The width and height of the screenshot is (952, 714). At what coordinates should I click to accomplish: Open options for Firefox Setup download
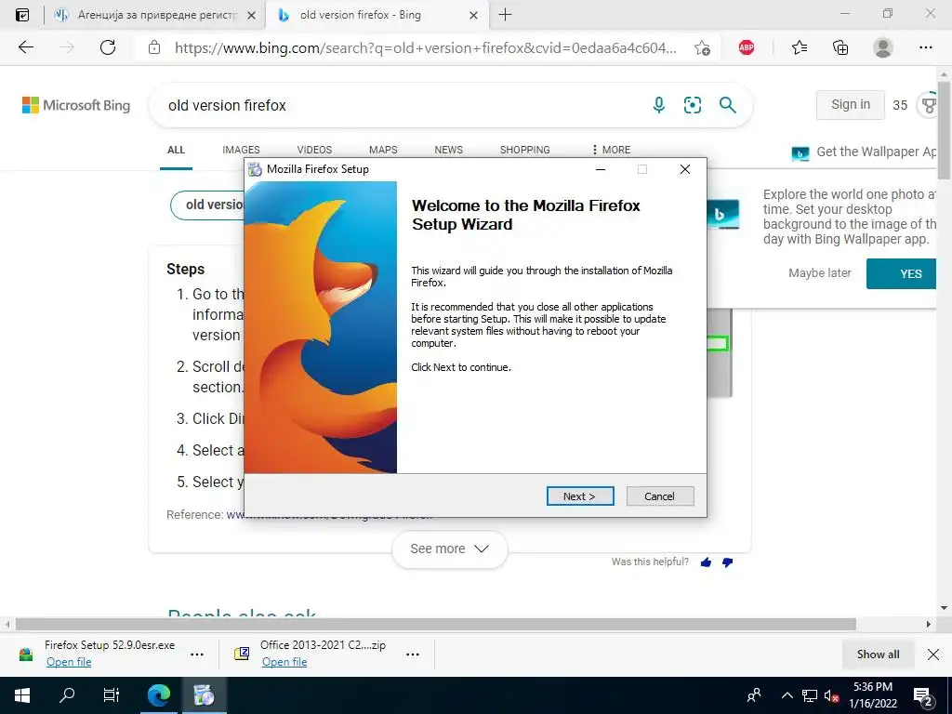(x=197, y=654)
